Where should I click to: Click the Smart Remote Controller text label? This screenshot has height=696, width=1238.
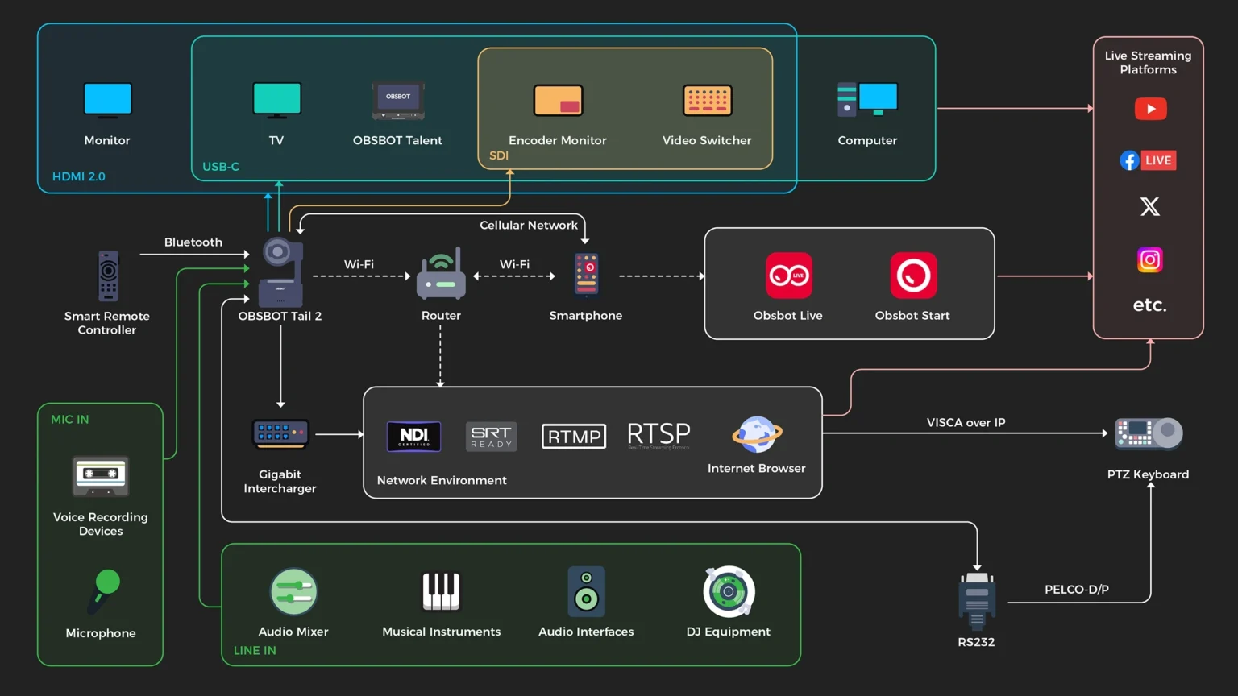pyautogui.click(x=107, y=323)
